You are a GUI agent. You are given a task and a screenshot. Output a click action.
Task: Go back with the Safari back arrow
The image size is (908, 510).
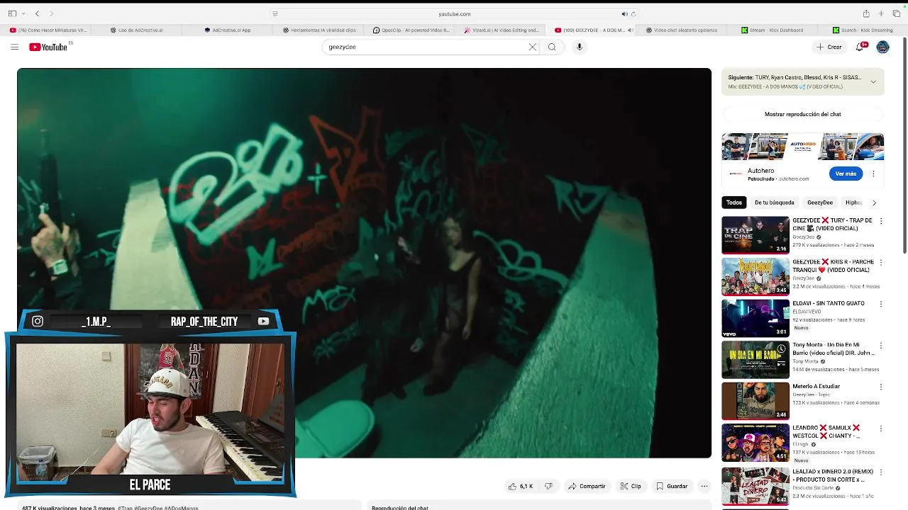tap(37, 13)
